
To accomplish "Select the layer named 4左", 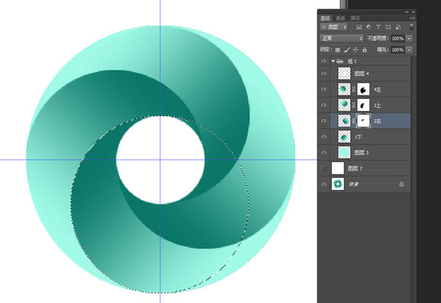I will 377,90.
